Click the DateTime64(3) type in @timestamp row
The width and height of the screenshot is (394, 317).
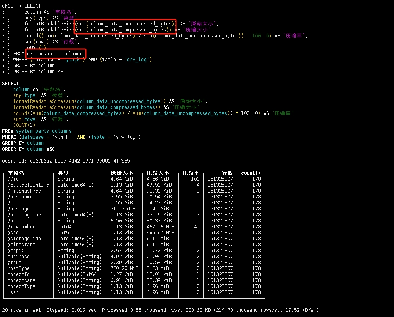click(75, 245)
